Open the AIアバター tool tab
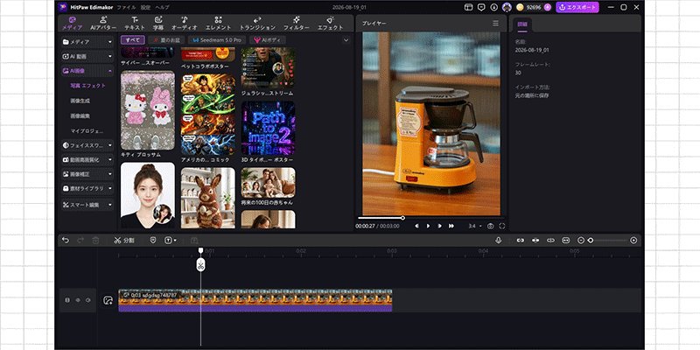700x350 pixels. (103, 24)
